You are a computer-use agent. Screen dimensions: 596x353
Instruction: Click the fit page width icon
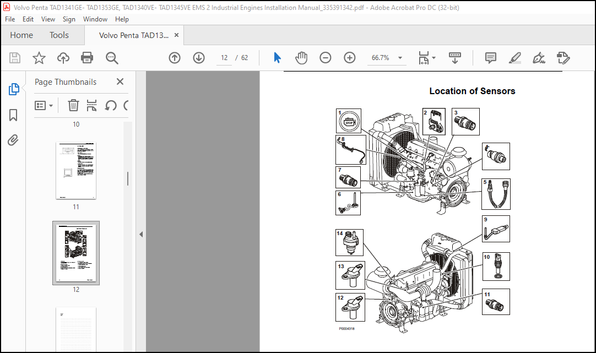coord(424,58)
